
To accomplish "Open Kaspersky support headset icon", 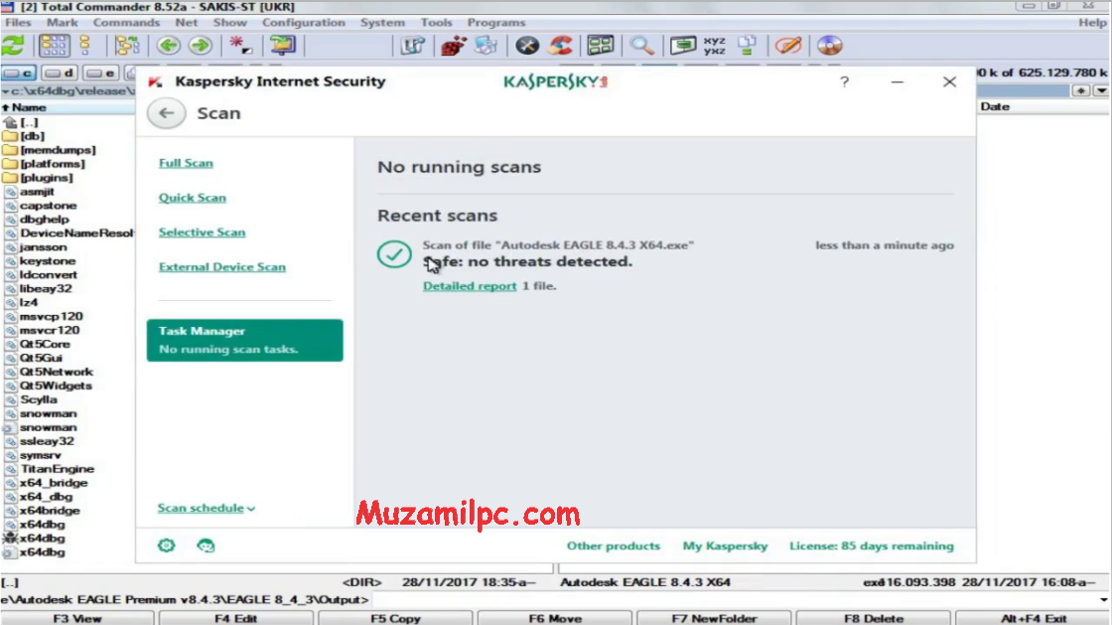I will click(206, 546).
